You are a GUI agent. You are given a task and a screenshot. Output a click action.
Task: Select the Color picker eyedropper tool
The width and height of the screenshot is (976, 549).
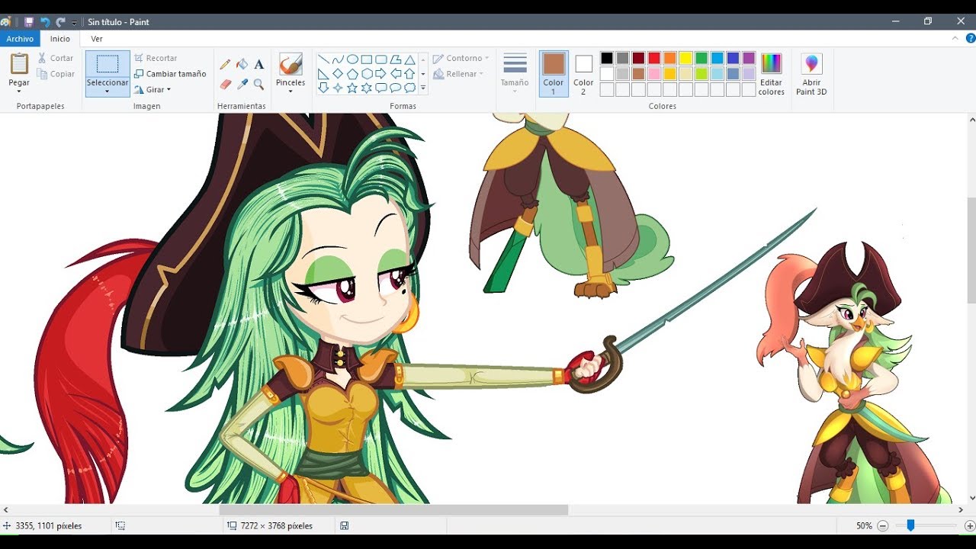tap(242, 84)
